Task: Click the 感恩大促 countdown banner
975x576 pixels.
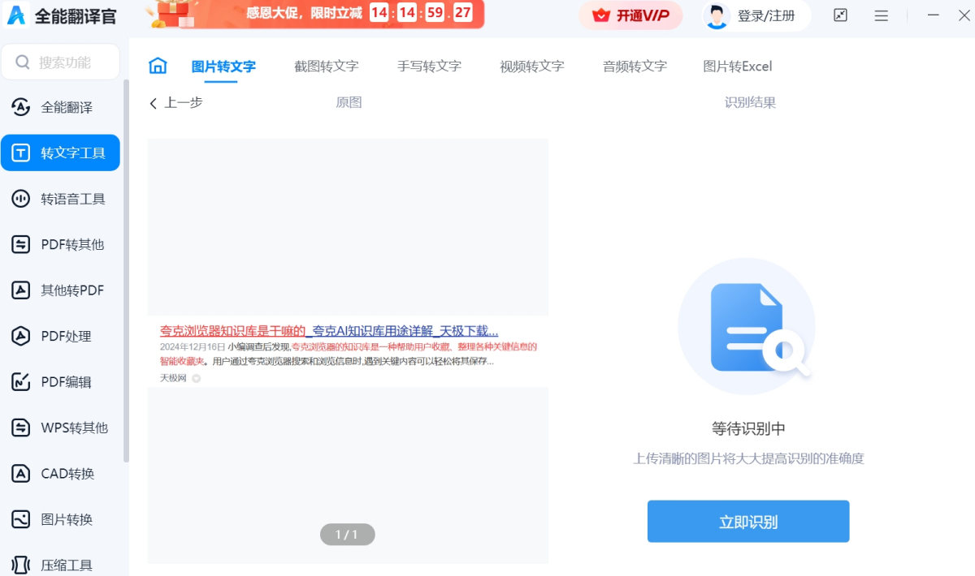Action: pos(315,14)
